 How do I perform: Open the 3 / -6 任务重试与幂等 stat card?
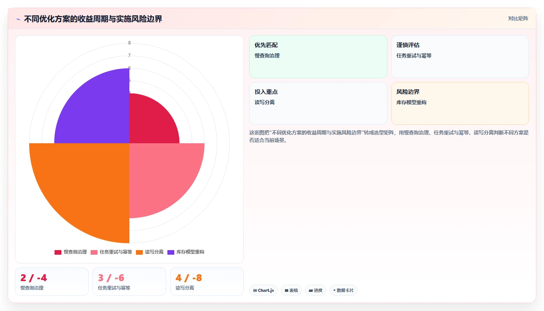[129, 282]
